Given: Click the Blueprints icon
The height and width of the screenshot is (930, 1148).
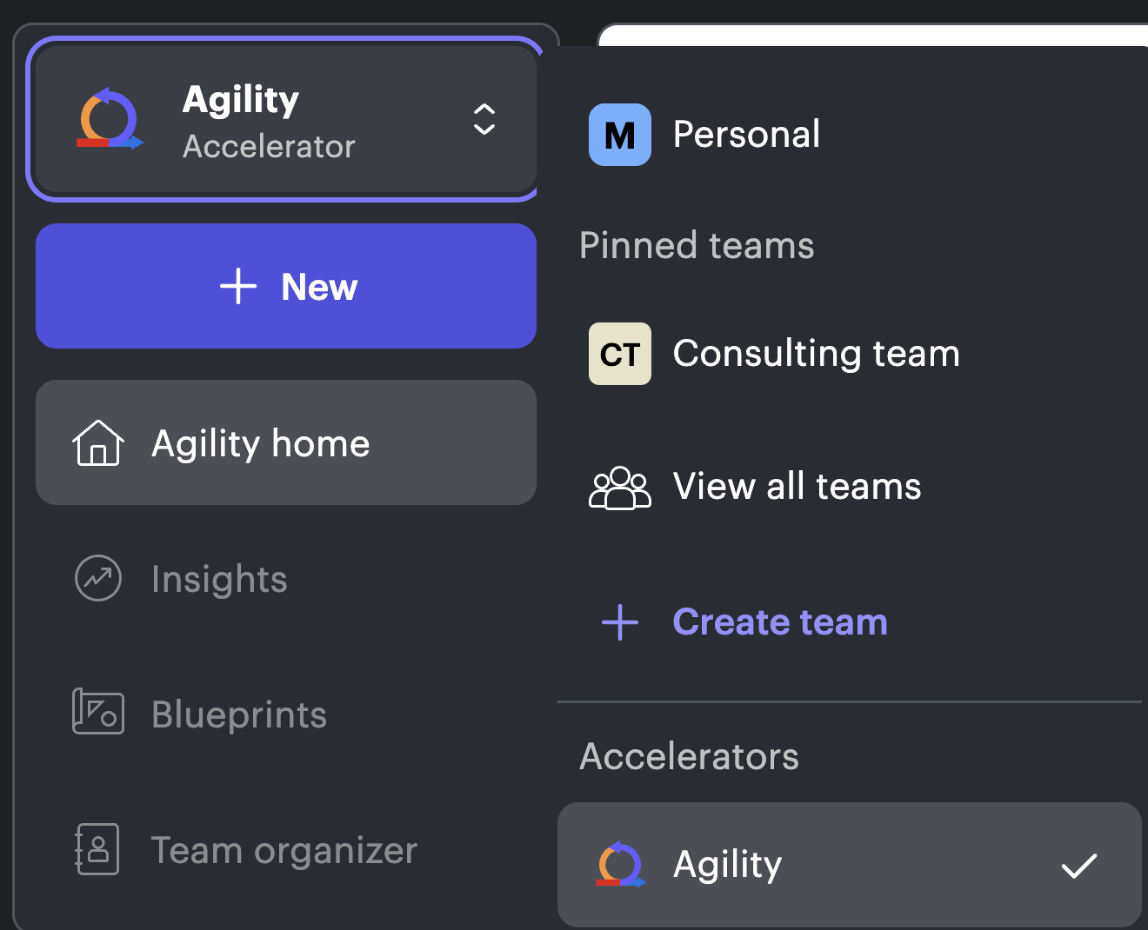Looking at the screenshot, I should click(x=98, y=713).
